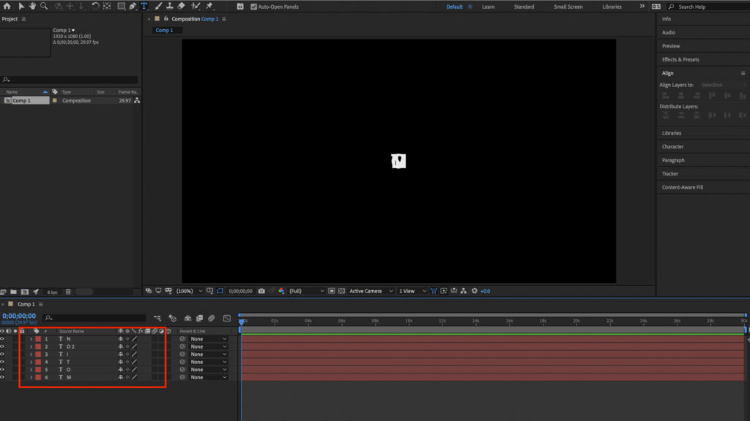Activate the Puppet Pin tool
This screenshot has width=750, height=421.
pyautogui.click(x=209, y=6)
